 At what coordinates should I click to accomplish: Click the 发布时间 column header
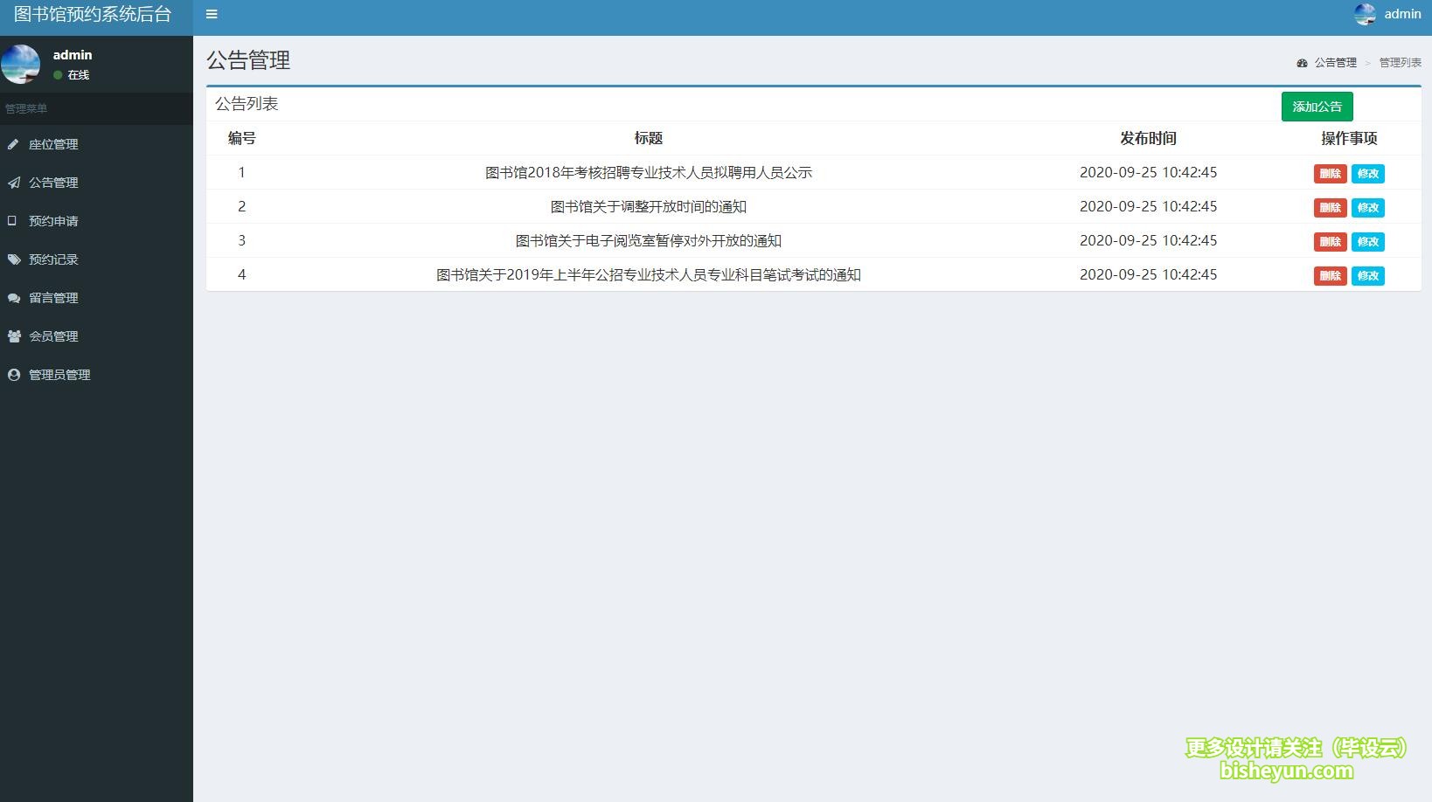point(1148,138)
